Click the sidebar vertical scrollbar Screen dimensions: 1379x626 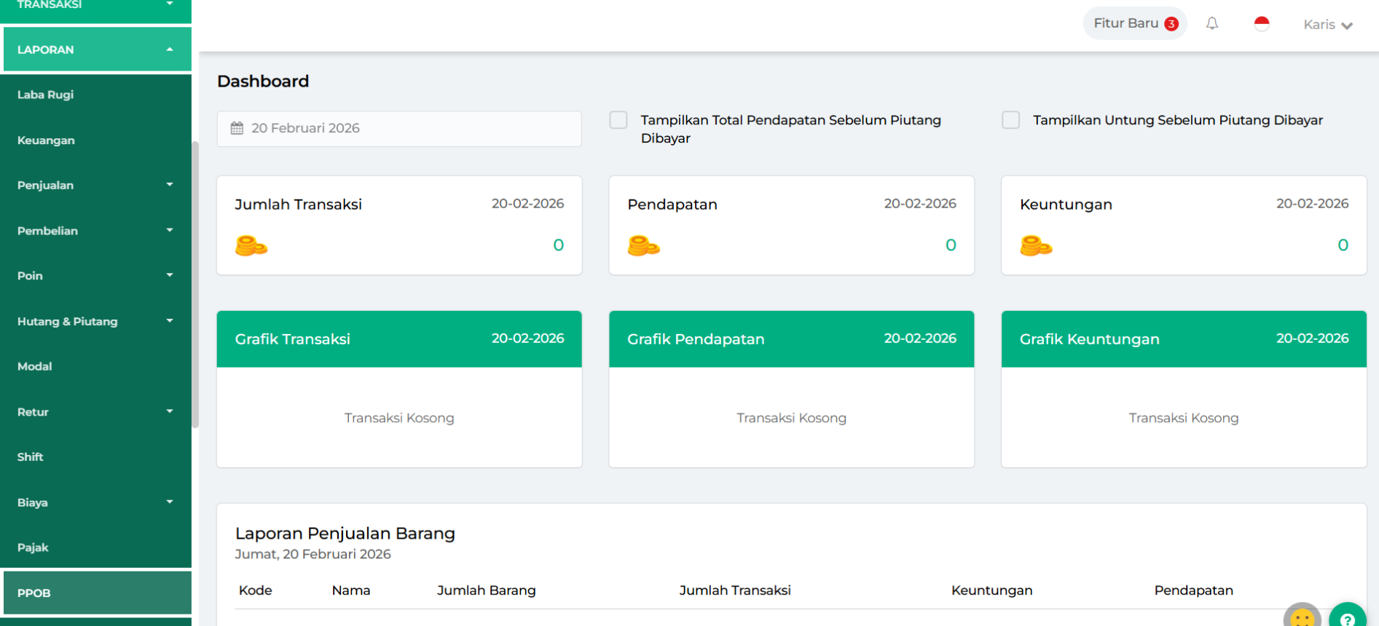tap(195, 284)
